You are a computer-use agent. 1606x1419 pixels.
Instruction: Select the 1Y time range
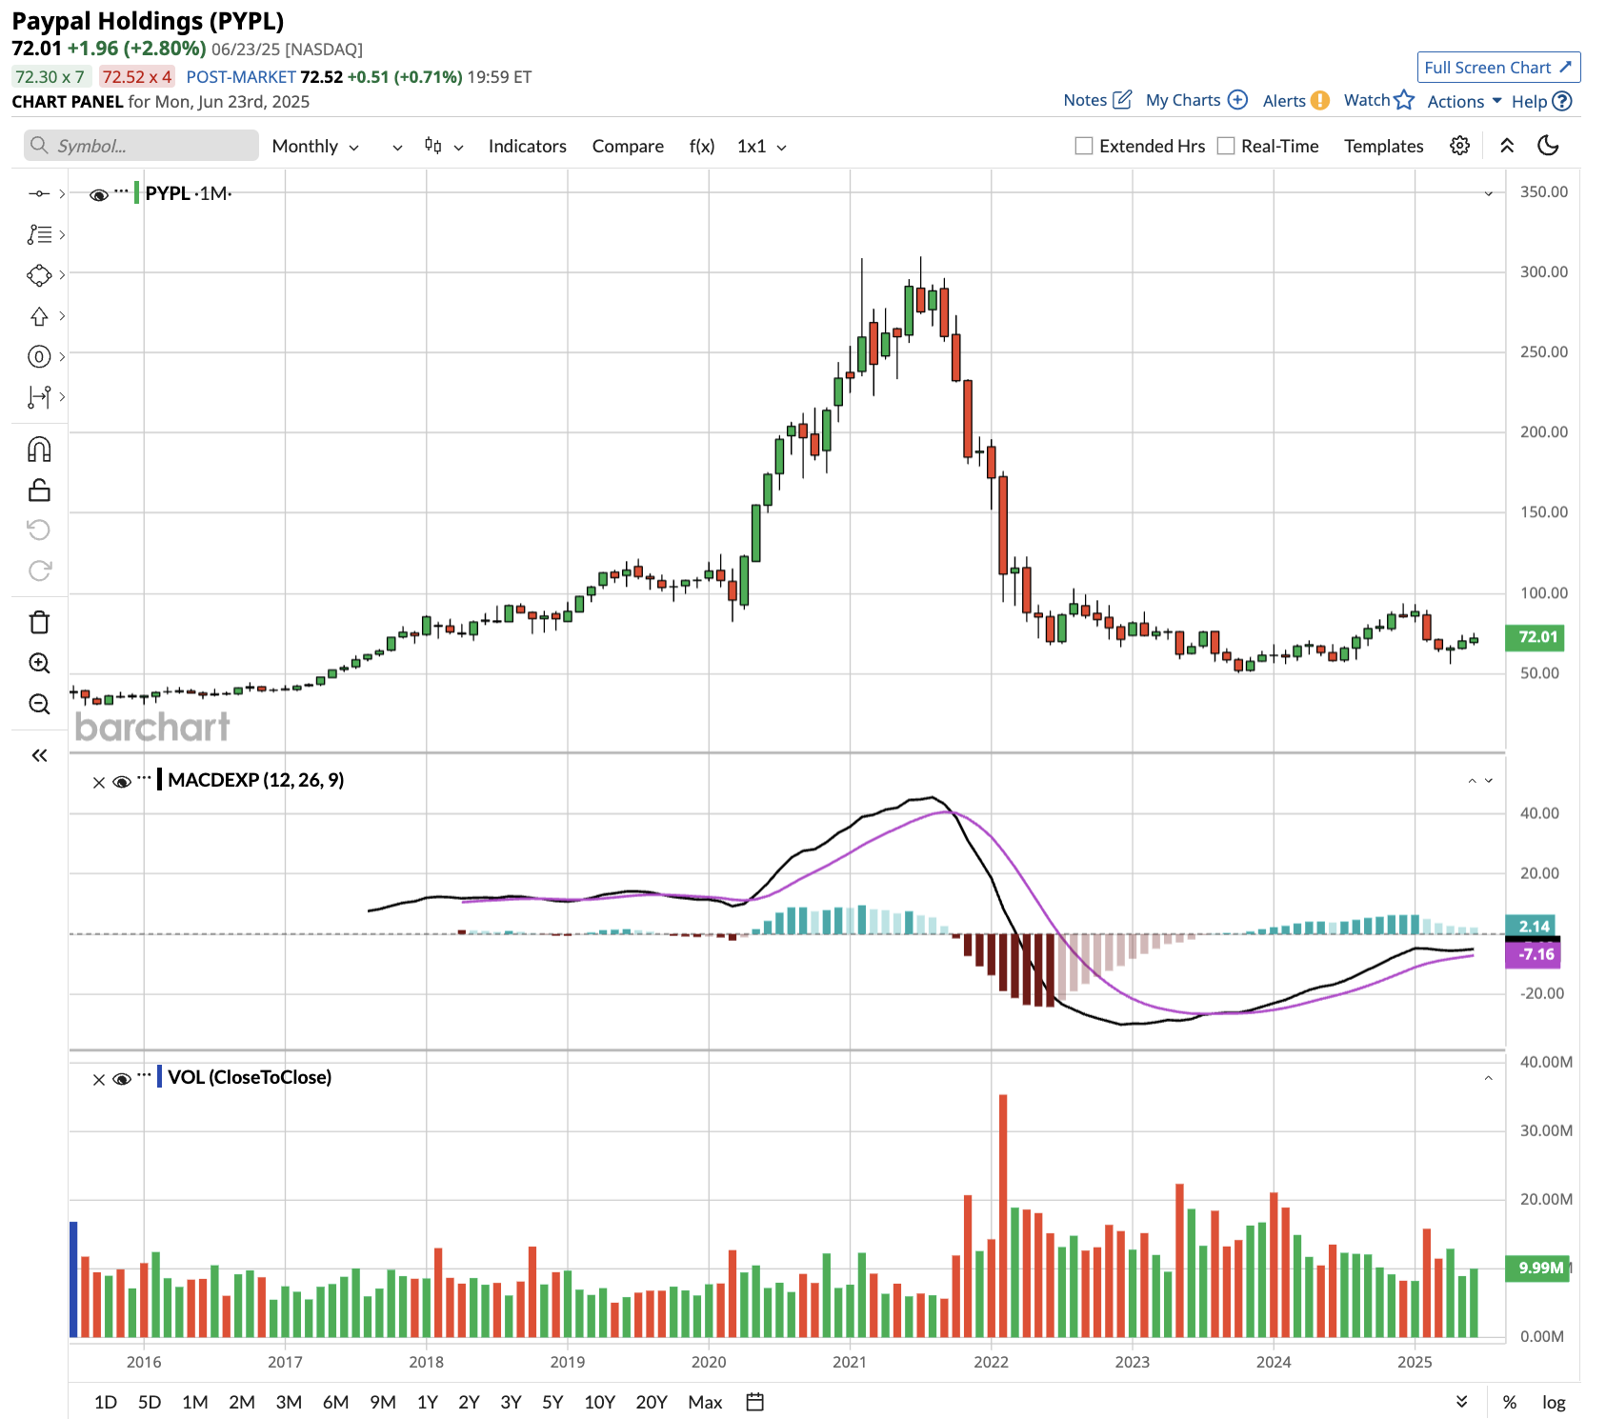click(x=428, y=1402)
